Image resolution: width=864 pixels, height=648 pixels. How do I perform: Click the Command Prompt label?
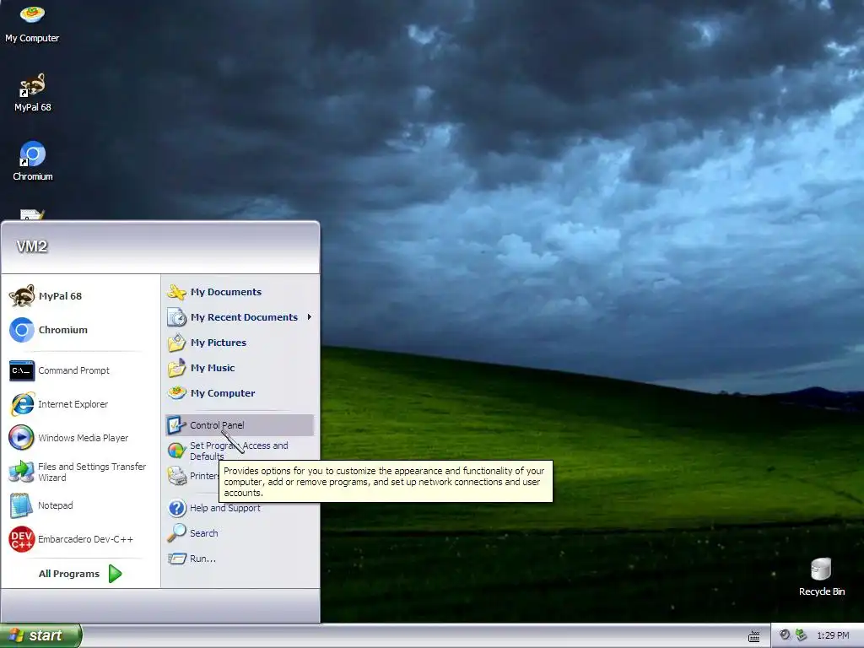74,370
